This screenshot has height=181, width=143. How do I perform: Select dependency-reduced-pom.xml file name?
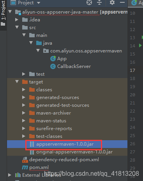[x=64, y=160]
